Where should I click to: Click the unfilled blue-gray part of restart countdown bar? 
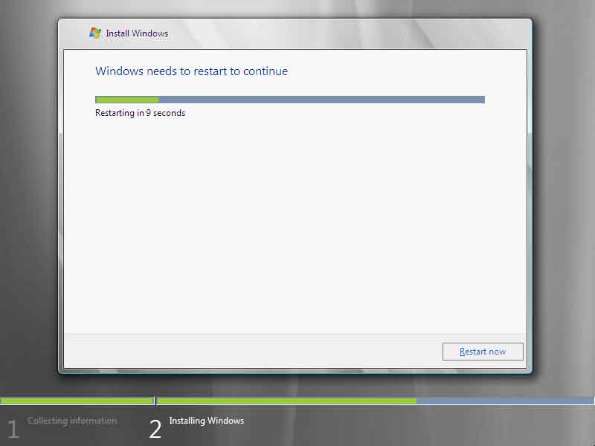click(320, 100)
